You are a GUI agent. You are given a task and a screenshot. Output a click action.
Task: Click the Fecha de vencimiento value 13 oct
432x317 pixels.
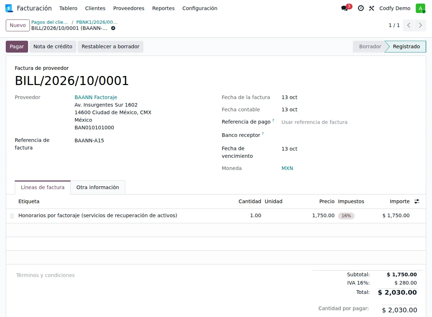tap(289, 149)
